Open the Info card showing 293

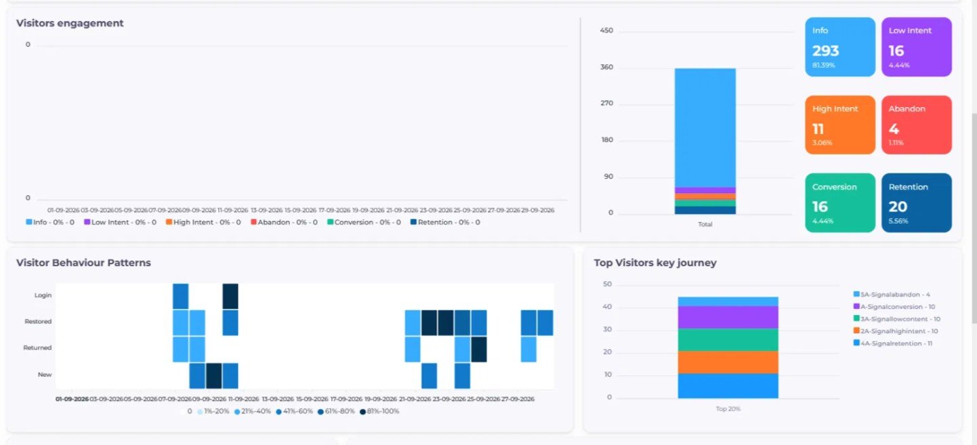(840, 47)
